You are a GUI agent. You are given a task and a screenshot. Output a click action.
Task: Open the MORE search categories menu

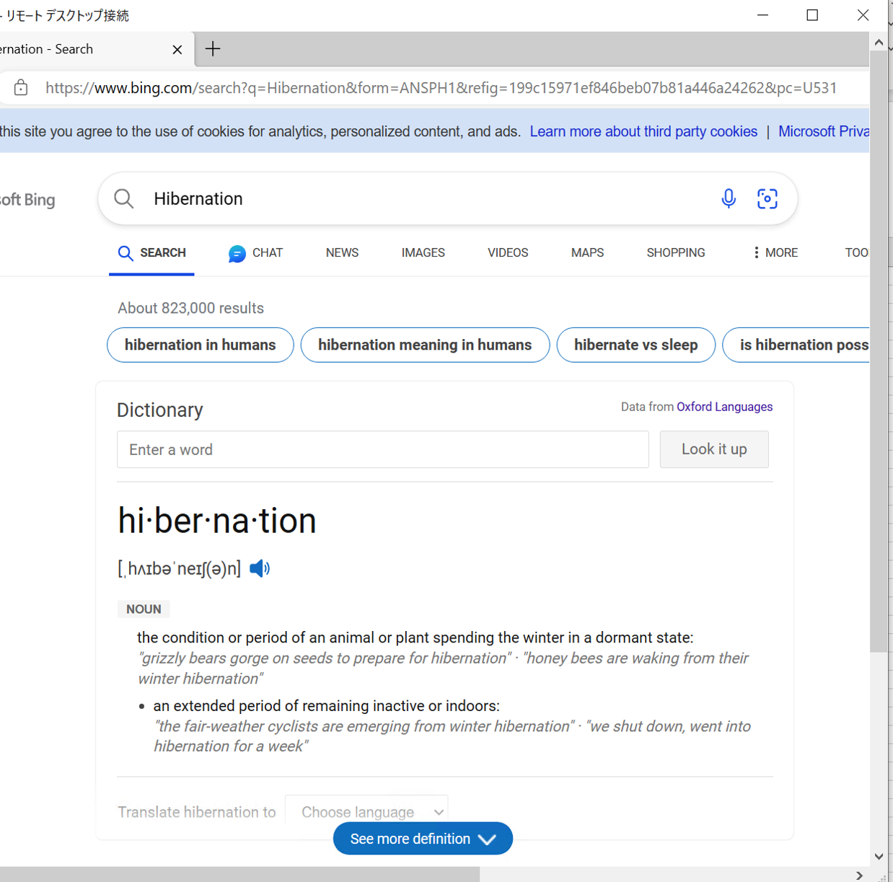click(x=775, y=252)
